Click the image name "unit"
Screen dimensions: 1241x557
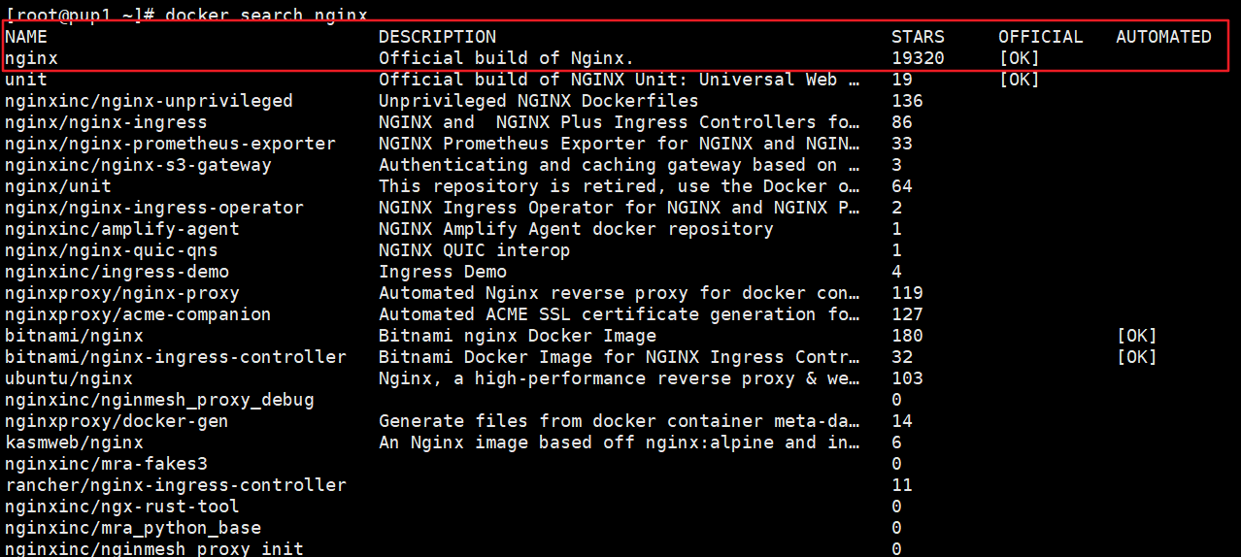coord(26,80)
